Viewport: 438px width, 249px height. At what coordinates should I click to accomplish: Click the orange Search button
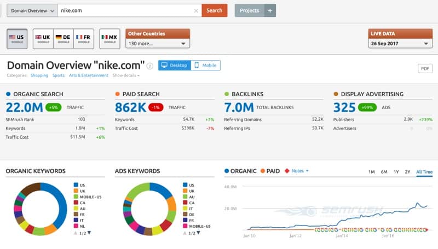tap(214, 10)
